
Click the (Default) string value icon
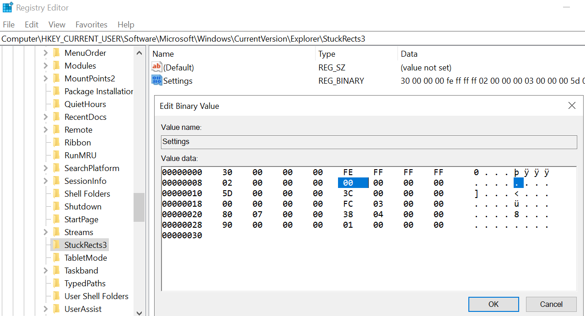coord(156,67)
